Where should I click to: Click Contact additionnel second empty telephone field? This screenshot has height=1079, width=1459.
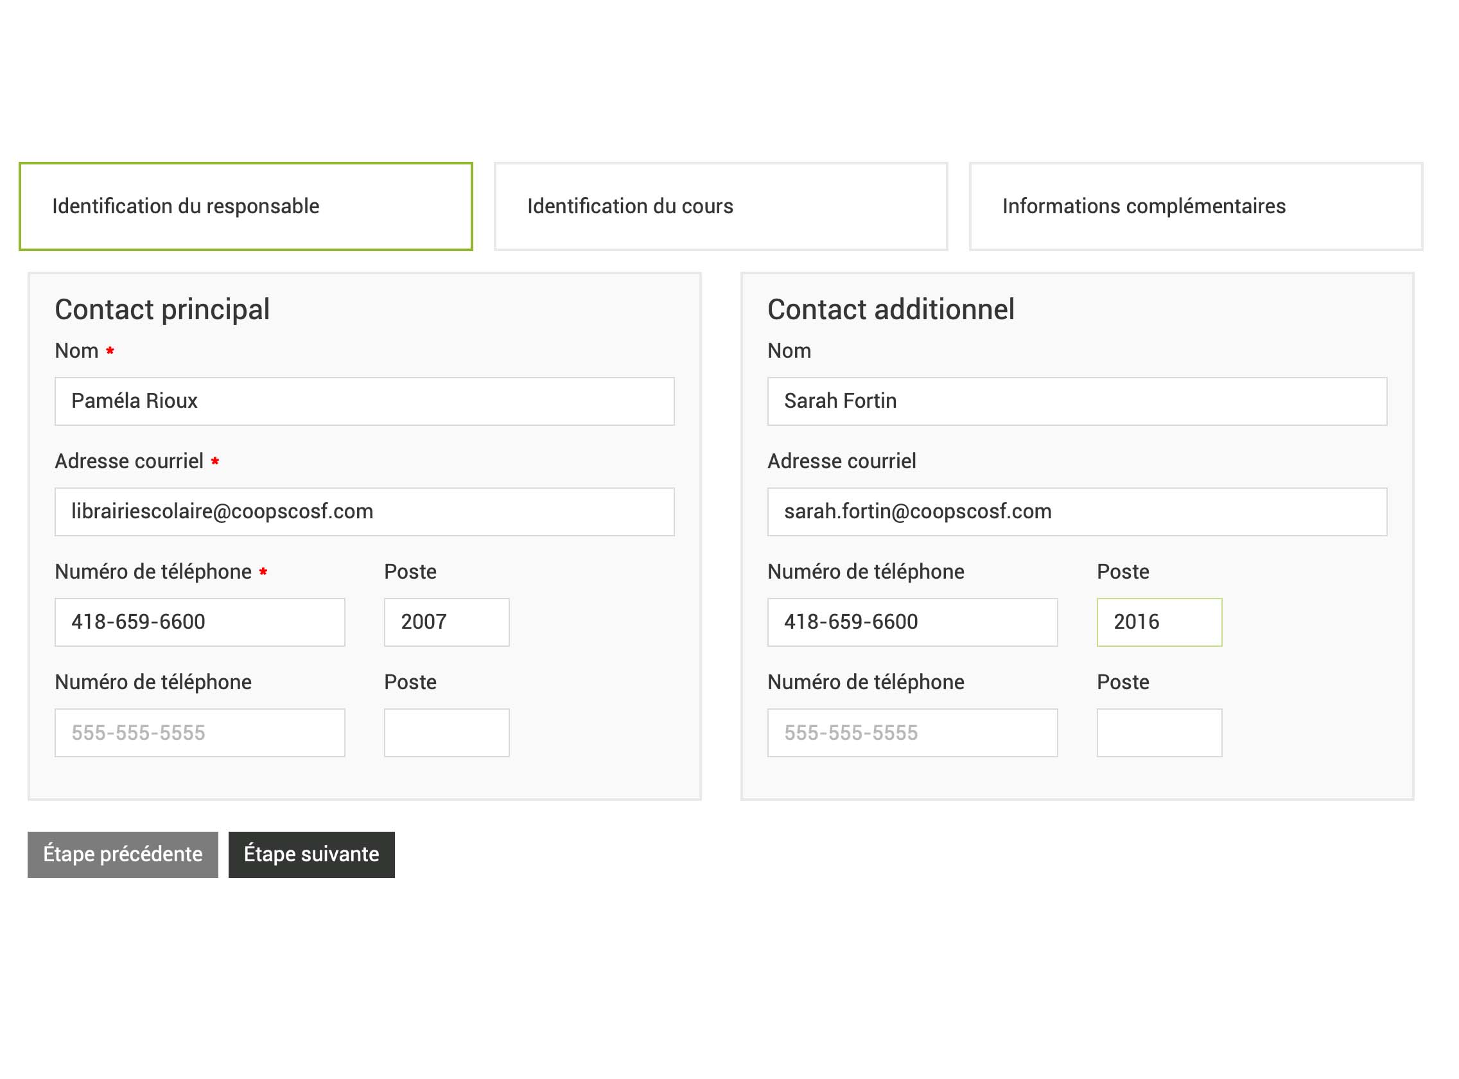[x=913, y=733]
